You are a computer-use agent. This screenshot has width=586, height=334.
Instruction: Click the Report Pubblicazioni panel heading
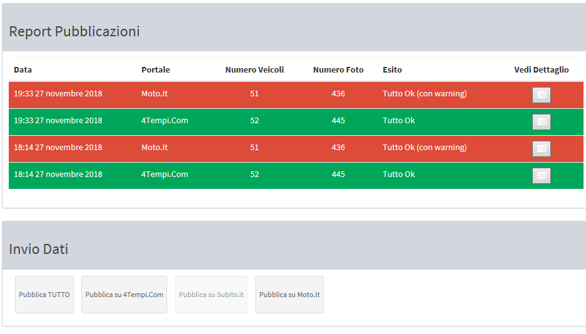click(74, 31)
